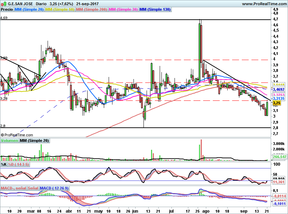Open the %D (14 3 5) indicator settings label
288x214 pixels.
(x=19, y=165)
